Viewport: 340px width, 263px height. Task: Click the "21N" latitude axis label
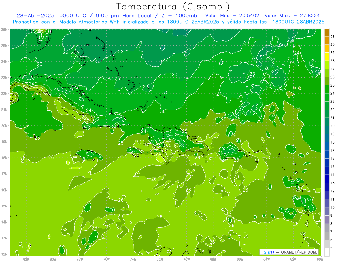[x=4, y=110]
